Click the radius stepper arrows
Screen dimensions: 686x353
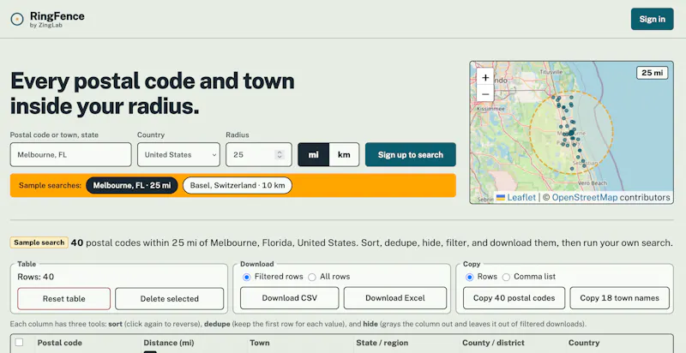[x=280, y=155]
